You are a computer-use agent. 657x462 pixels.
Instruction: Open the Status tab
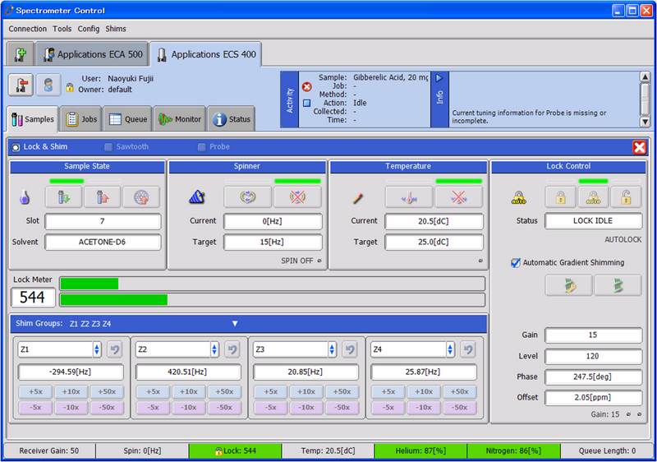232,119
